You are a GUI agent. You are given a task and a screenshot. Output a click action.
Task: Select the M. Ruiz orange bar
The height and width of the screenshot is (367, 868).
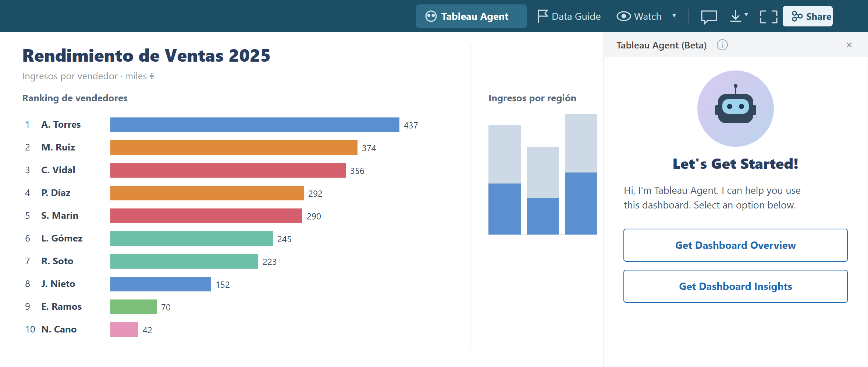[234, 148]
